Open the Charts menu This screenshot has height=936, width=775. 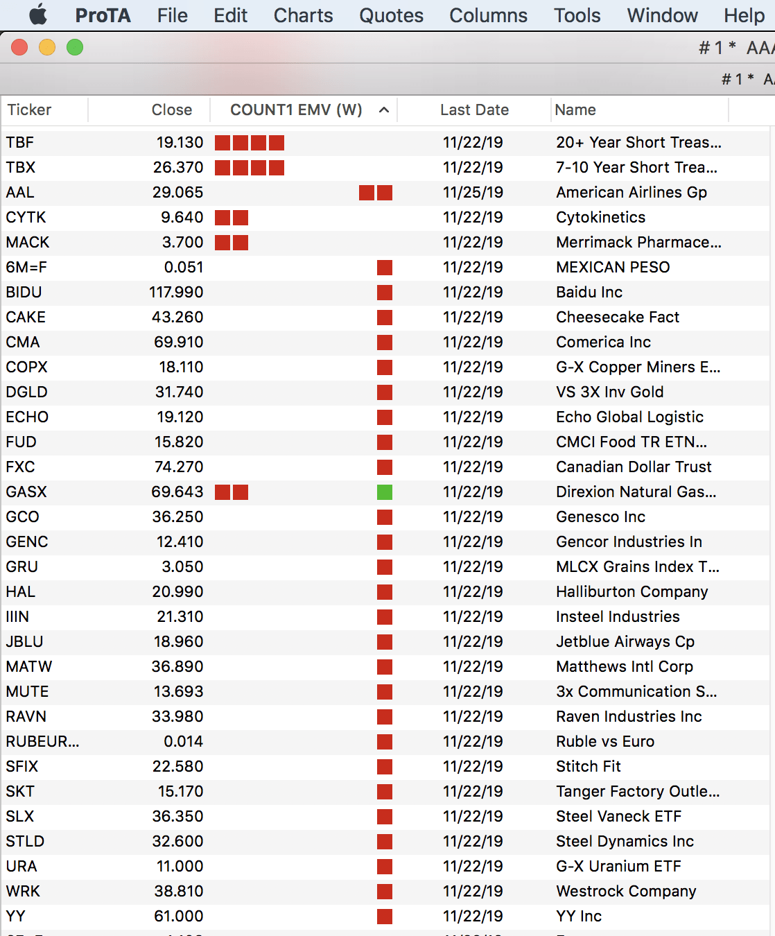click(303, 15)
